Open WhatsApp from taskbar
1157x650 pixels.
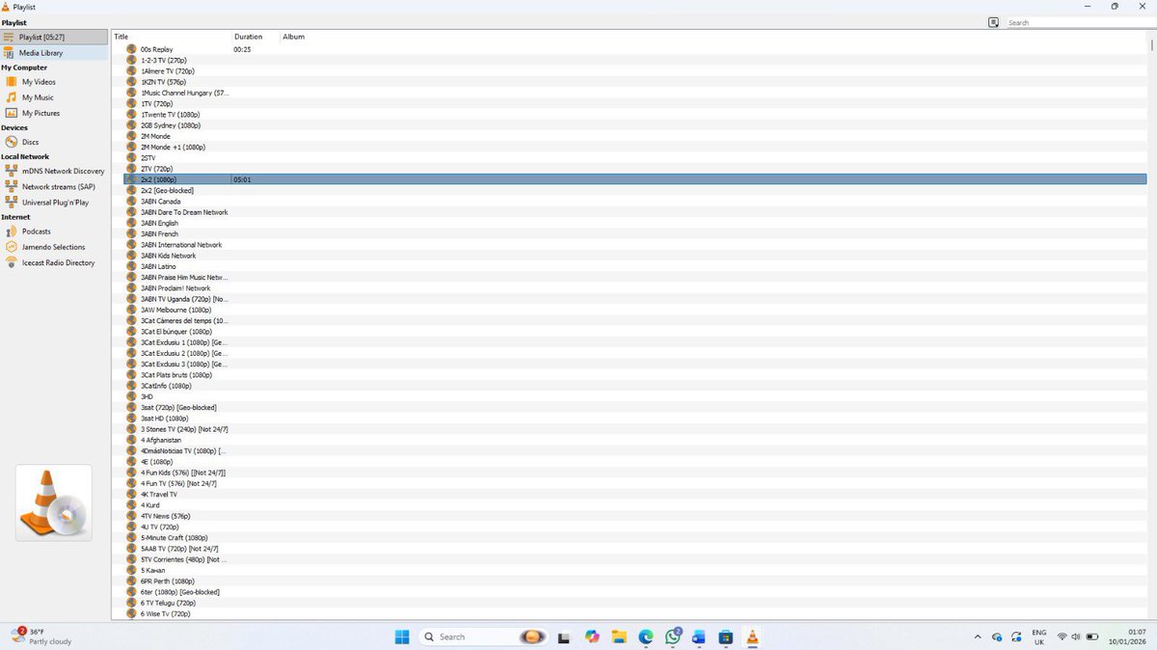coord(673,636)
